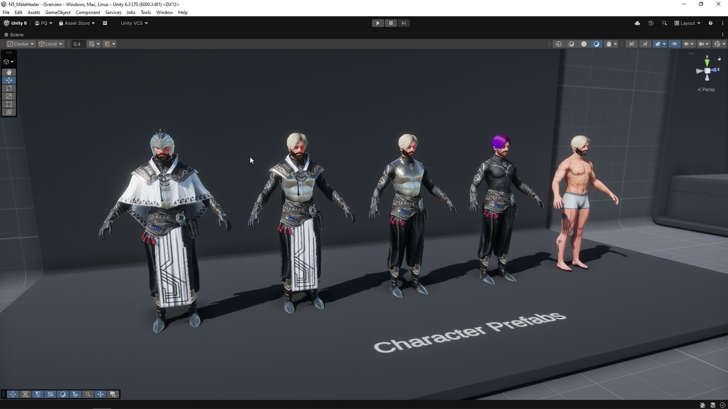Toggle scene audio mute icon
The height and width of the screenshot is (409, 728).
(x=631, y=44)
